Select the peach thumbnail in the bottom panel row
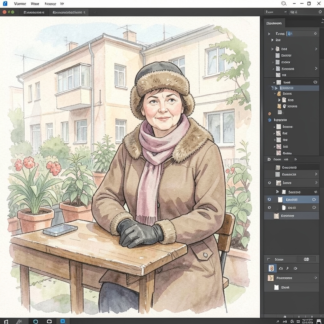The width and height of the screenshot is (324, 324). pyautogui.click(x=271, y=278)
